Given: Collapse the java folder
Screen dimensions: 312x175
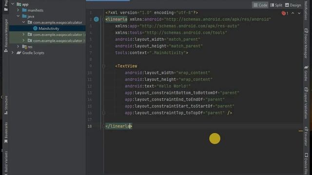Looking at the screenshot, I should coord(18,16).
